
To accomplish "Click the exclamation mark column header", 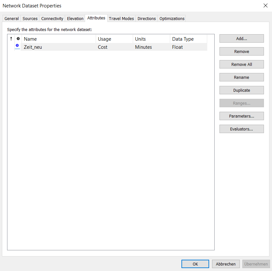I will point(11,39).
